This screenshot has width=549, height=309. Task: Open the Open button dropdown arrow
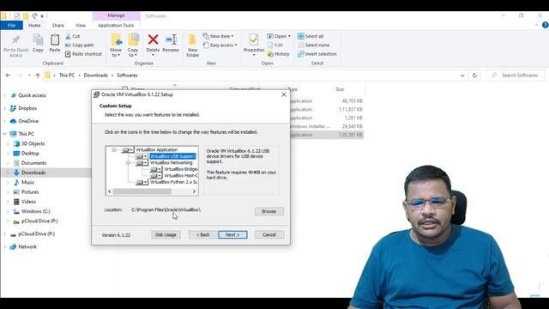pyautogui.click(x=289, y=36)
